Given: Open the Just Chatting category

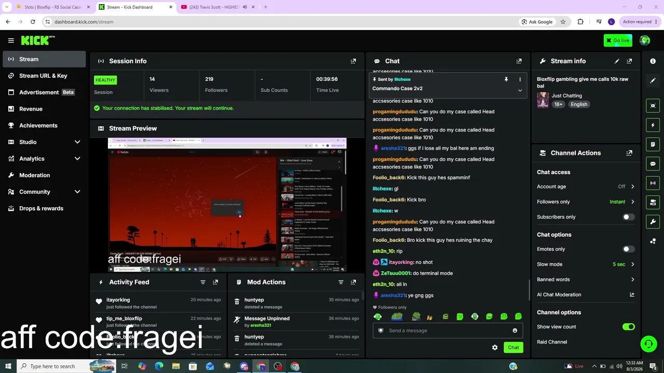Looking at the screenshot, I should point(566,96).
